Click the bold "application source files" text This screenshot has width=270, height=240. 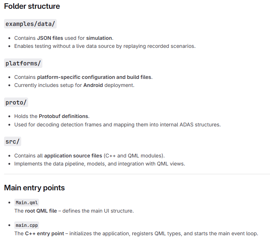tap(73, 156)
